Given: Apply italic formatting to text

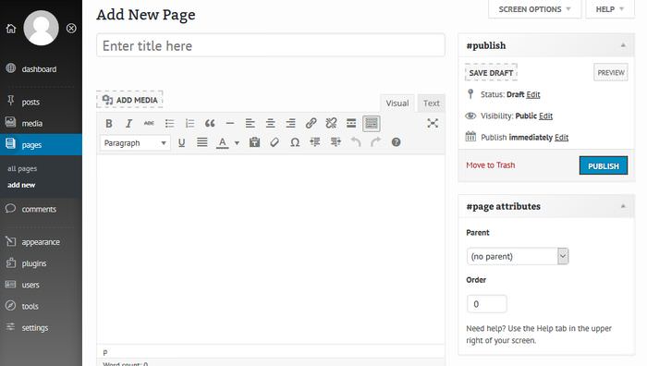Looking at the screenshot, I should [128, 123].
